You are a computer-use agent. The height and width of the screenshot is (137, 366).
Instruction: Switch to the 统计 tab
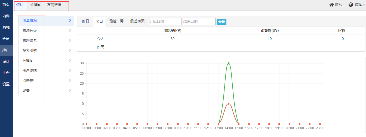coord(20,5)
